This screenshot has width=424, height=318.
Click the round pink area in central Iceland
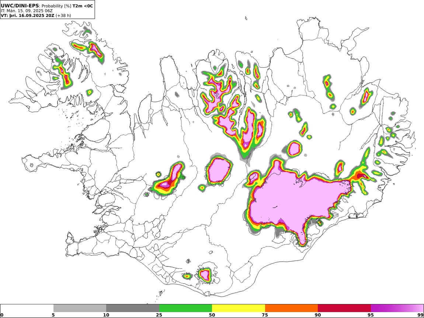pos(219,171)
